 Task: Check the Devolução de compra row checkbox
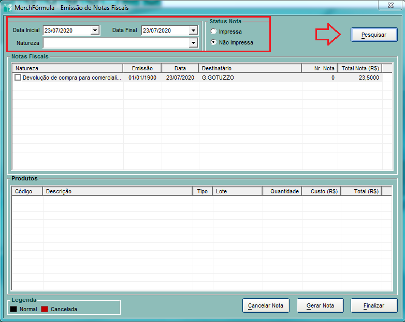click(18, 78)
